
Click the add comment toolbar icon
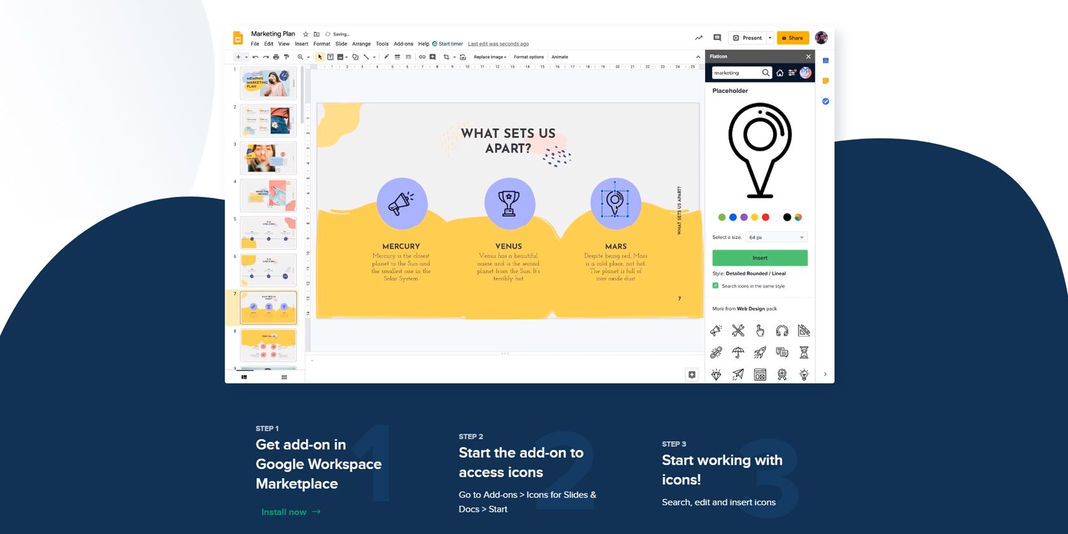pos(433,57)
